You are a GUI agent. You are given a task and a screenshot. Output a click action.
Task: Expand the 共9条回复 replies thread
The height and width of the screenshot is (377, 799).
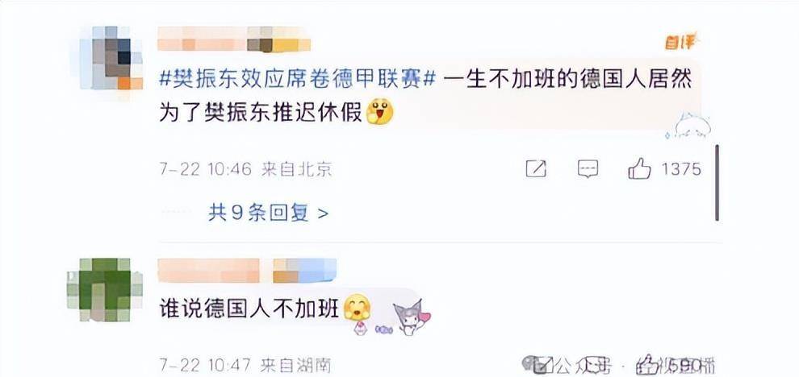(268, 213)
